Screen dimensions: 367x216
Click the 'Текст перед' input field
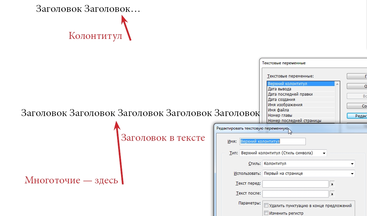(x=296, y=184)
